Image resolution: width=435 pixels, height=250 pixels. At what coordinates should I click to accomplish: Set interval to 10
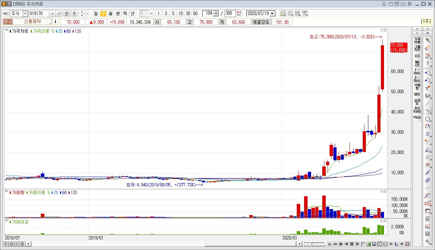point(180,13)
